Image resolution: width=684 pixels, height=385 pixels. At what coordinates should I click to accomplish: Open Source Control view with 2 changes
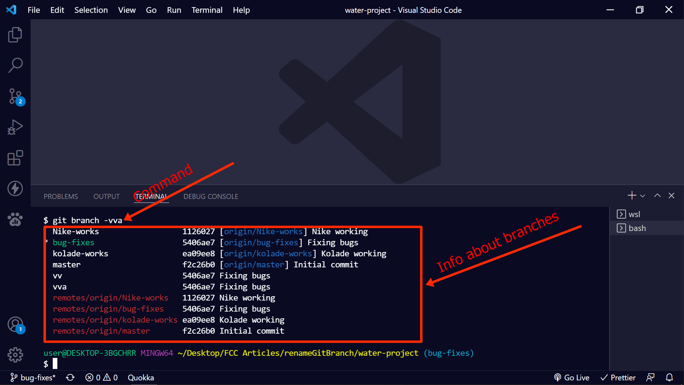16,97
